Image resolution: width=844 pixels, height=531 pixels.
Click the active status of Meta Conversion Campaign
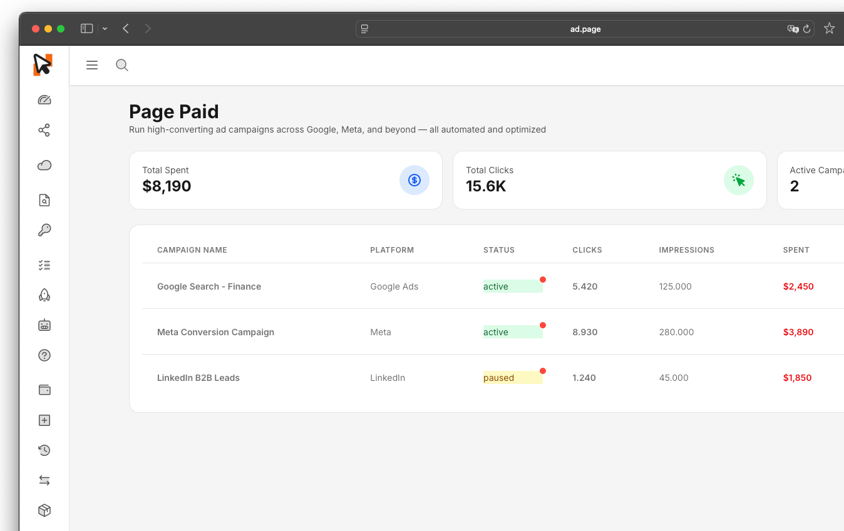513,332
